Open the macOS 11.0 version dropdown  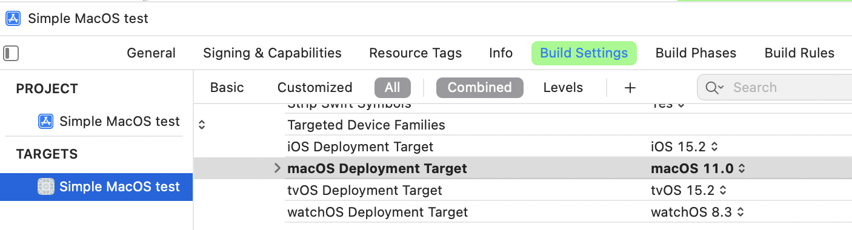pyautogui.click(x=698, y=168)
